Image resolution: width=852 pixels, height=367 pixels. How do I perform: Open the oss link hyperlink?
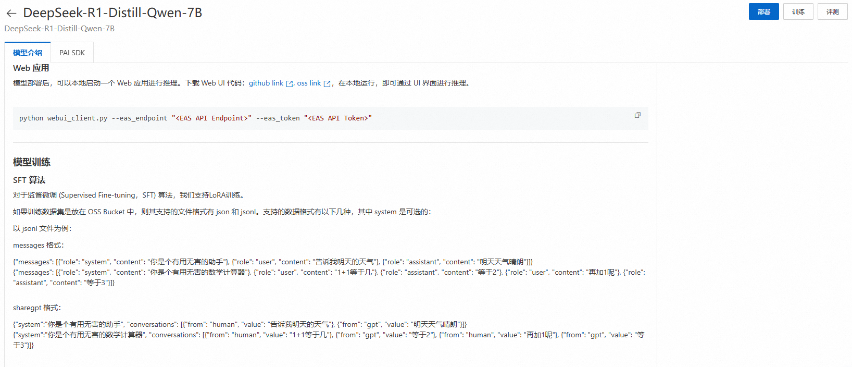pos(309,83)
